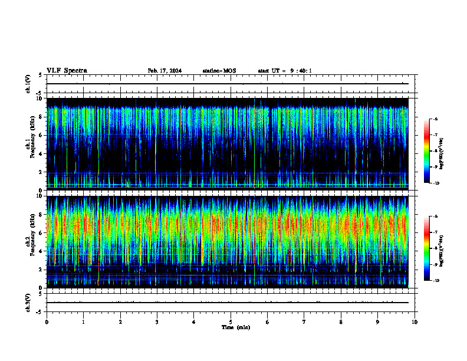Click the time axis tick label "3"
467x361 pixels.
pyautogui.click(x=157, y=322)
